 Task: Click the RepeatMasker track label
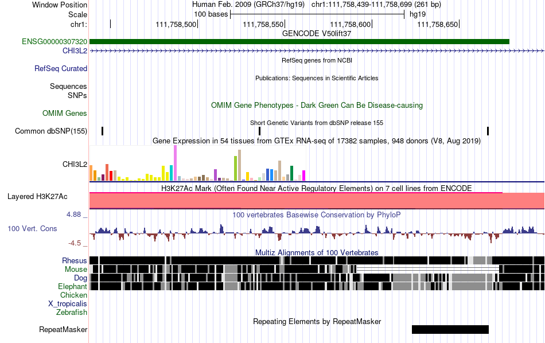63,329
